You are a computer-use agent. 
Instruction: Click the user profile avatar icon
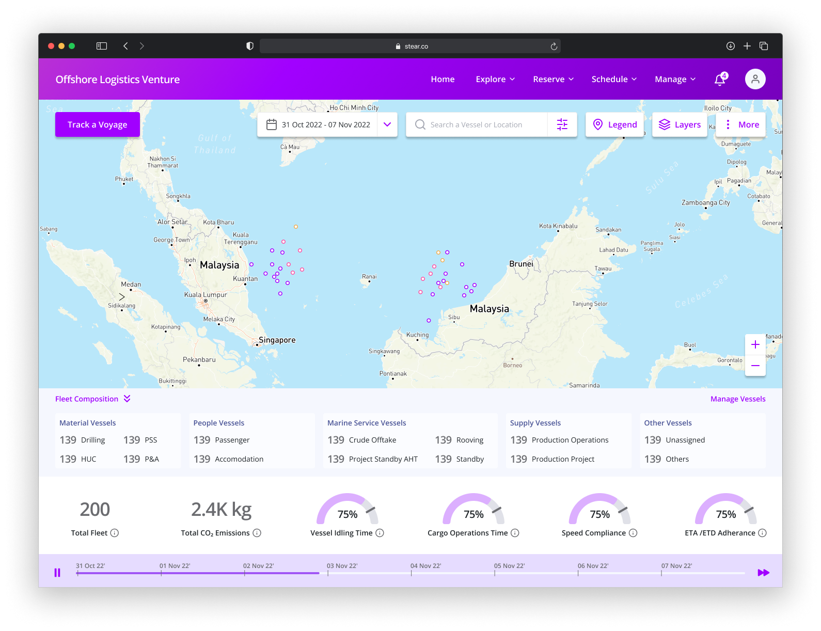[x=755, y=79]
